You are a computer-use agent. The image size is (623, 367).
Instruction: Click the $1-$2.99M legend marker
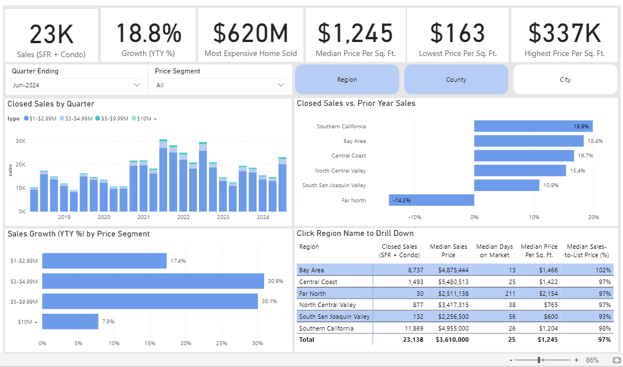(26, 118)
